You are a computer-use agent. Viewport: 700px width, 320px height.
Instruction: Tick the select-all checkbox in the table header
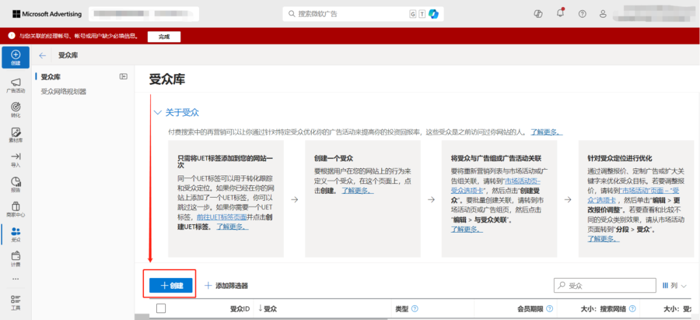point(161,308)
